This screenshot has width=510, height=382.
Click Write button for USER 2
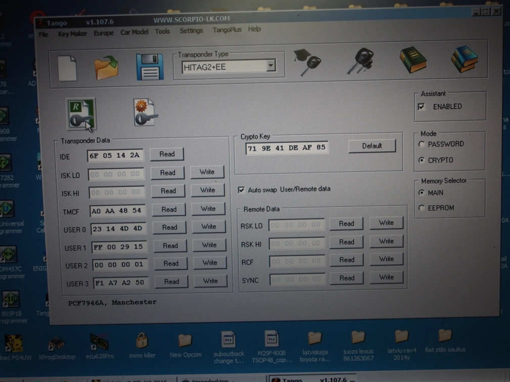click(210, 262)
